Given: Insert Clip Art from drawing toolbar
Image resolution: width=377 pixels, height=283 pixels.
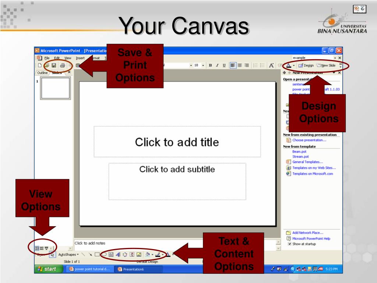Looking at the screenshot, I should coord(132,254).
